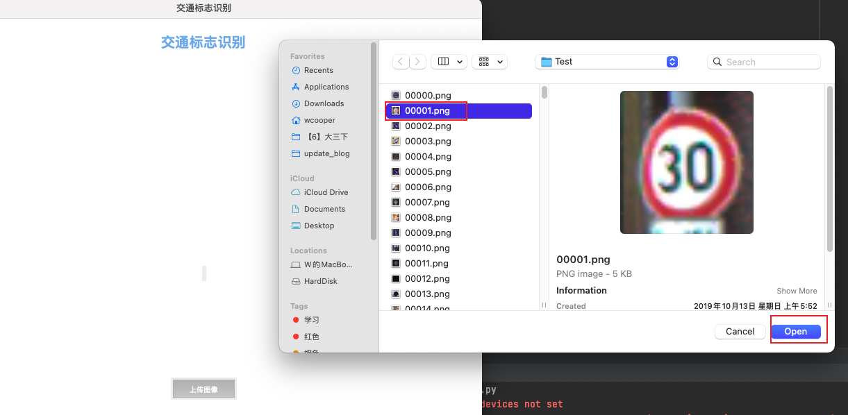Viewport: 848px width, 415px height.
Task: Click the Cancel button
Action: [x=740, y=332]
